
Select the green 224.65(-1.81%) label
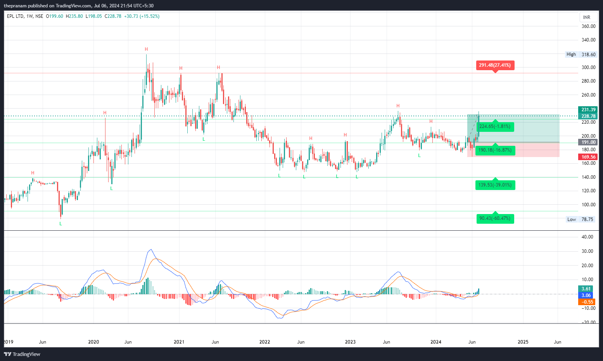(495, 126)
